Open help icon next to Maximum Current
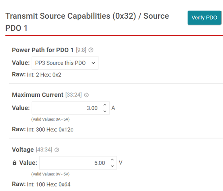Viewport: 223px width, 191px height. [x=86, y=95]
